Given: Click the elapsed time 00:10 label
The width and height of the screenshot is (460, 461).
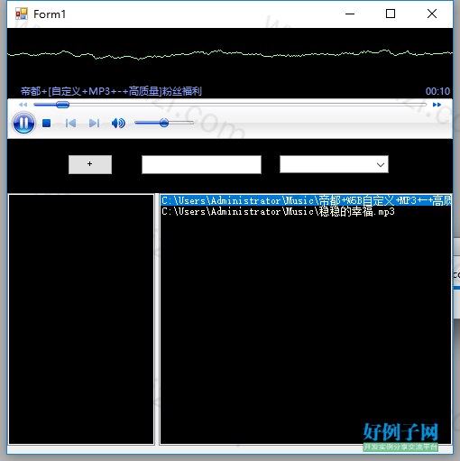Looking at the screenshot, I should [x=437, y=91].
